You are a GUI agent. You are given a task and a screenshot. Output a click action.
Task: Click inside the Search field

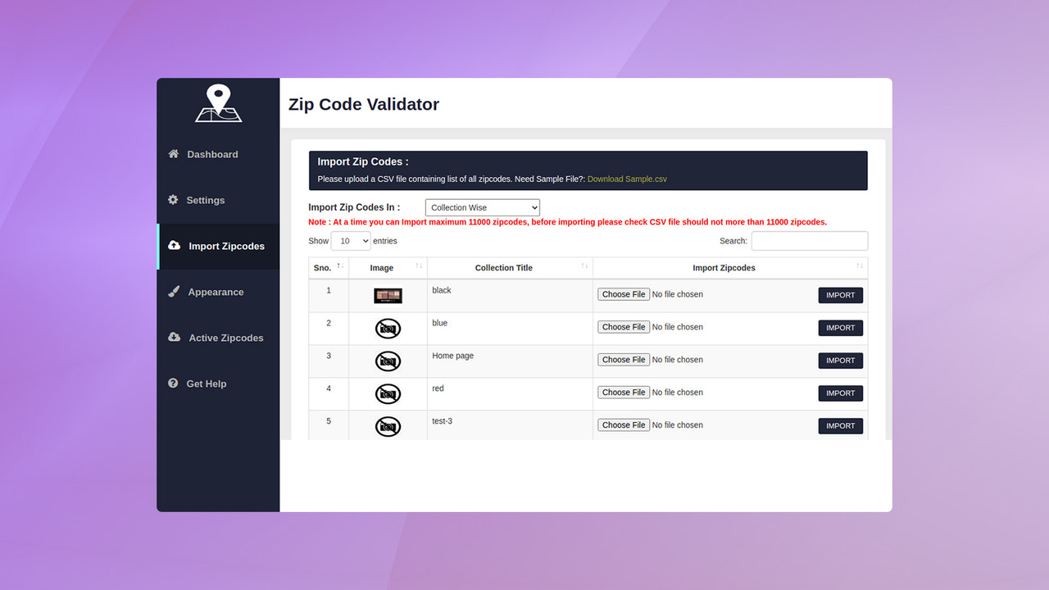pos(810,240)
